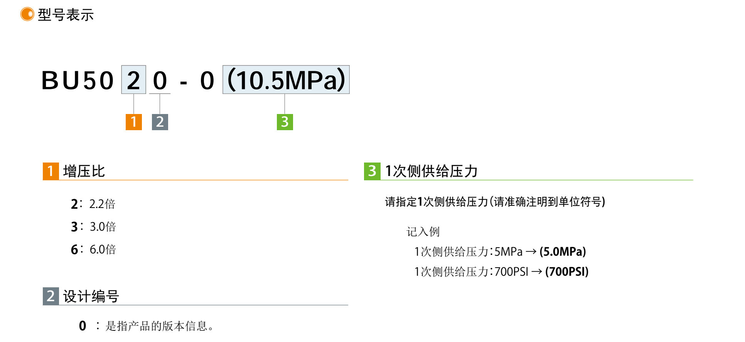Image resolution: width=745 pixels, height=342 pixels.
Task: Click the bold (700PSI) example text
Action: click(566, 272)
